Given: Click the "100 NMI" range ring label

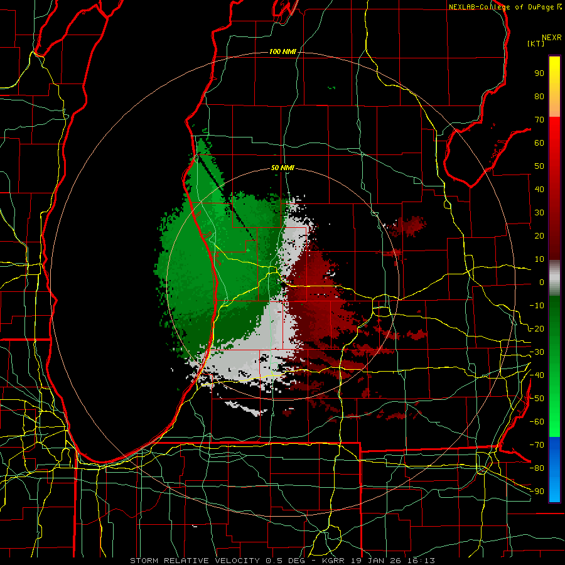Looking at the screenshot, I should [x=282, y=52].
